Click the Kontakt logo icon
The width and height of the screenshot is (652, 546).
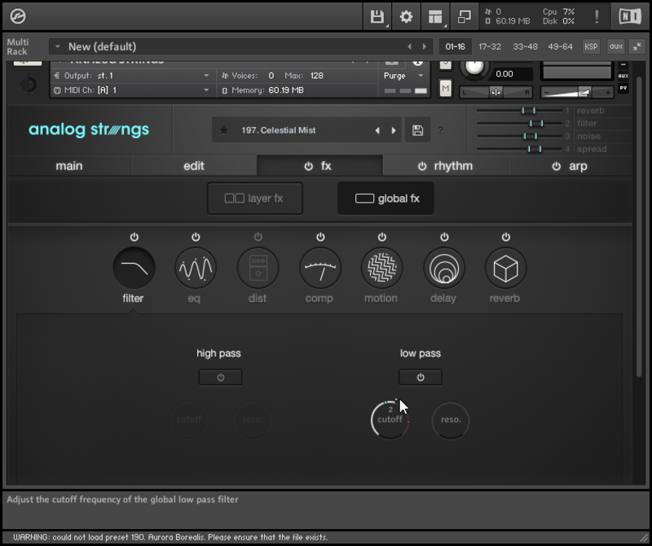click(18, 16)
